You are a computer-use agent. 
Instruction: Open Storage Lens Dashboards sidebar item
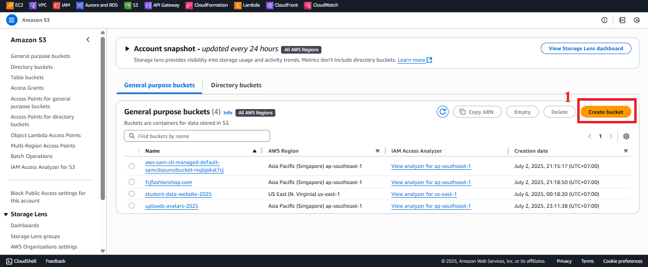(25, 225)
